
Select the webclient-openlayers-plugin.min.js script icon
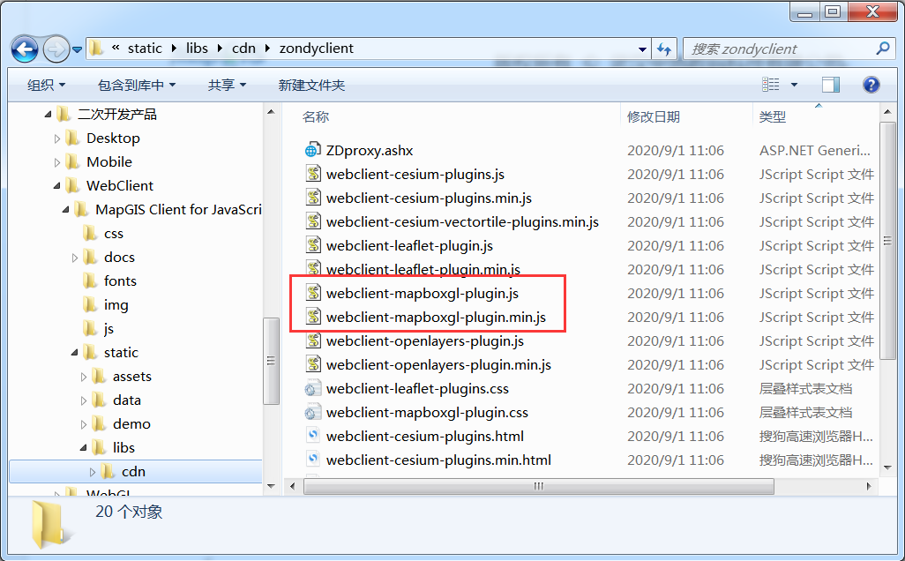click(x=313, y=365)
